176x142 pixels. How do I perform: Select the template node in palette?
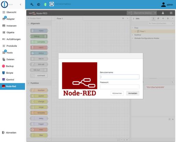click(x=39, y=113)
